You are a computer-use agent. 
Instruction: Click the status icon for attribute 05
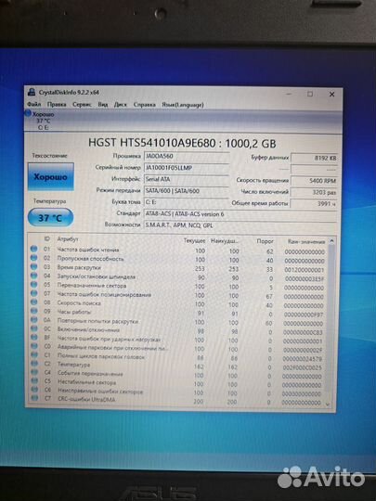(x=34, y=285)
